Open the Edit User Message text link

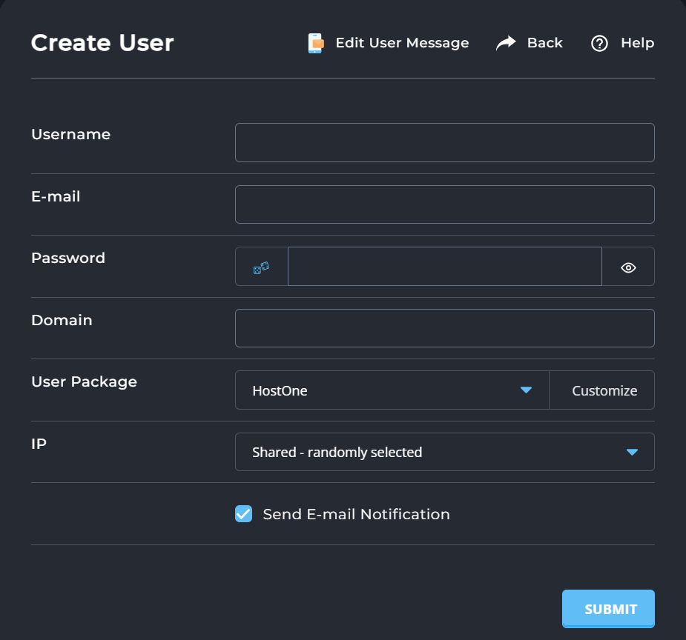[402, 43]
